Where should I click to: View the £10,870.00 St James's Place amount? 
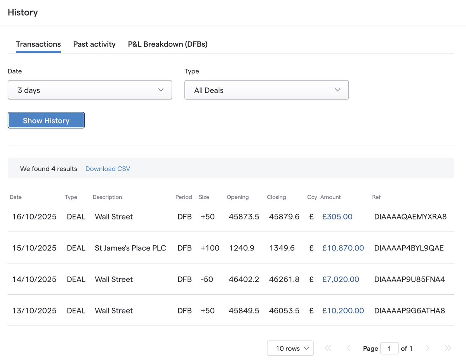(343, 248)
